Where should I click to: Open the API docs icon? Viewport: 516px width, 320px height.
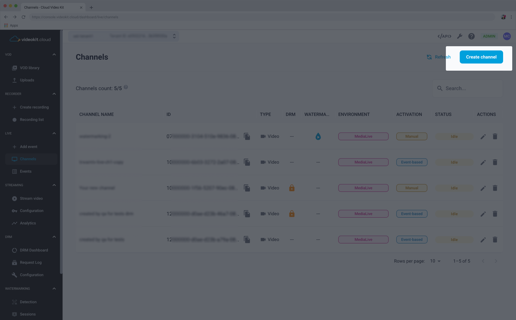tap(444, 36)
